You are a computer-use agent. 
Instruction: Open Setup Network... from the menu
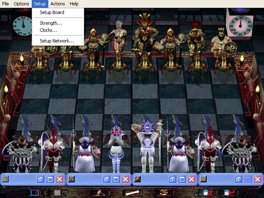[57, 41]
